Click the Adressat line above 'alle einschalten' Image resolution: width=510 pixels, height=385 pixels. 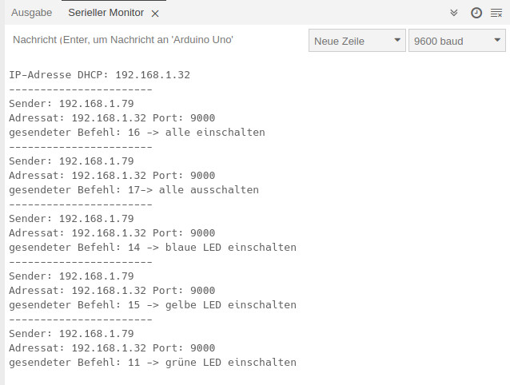(112, 118)
